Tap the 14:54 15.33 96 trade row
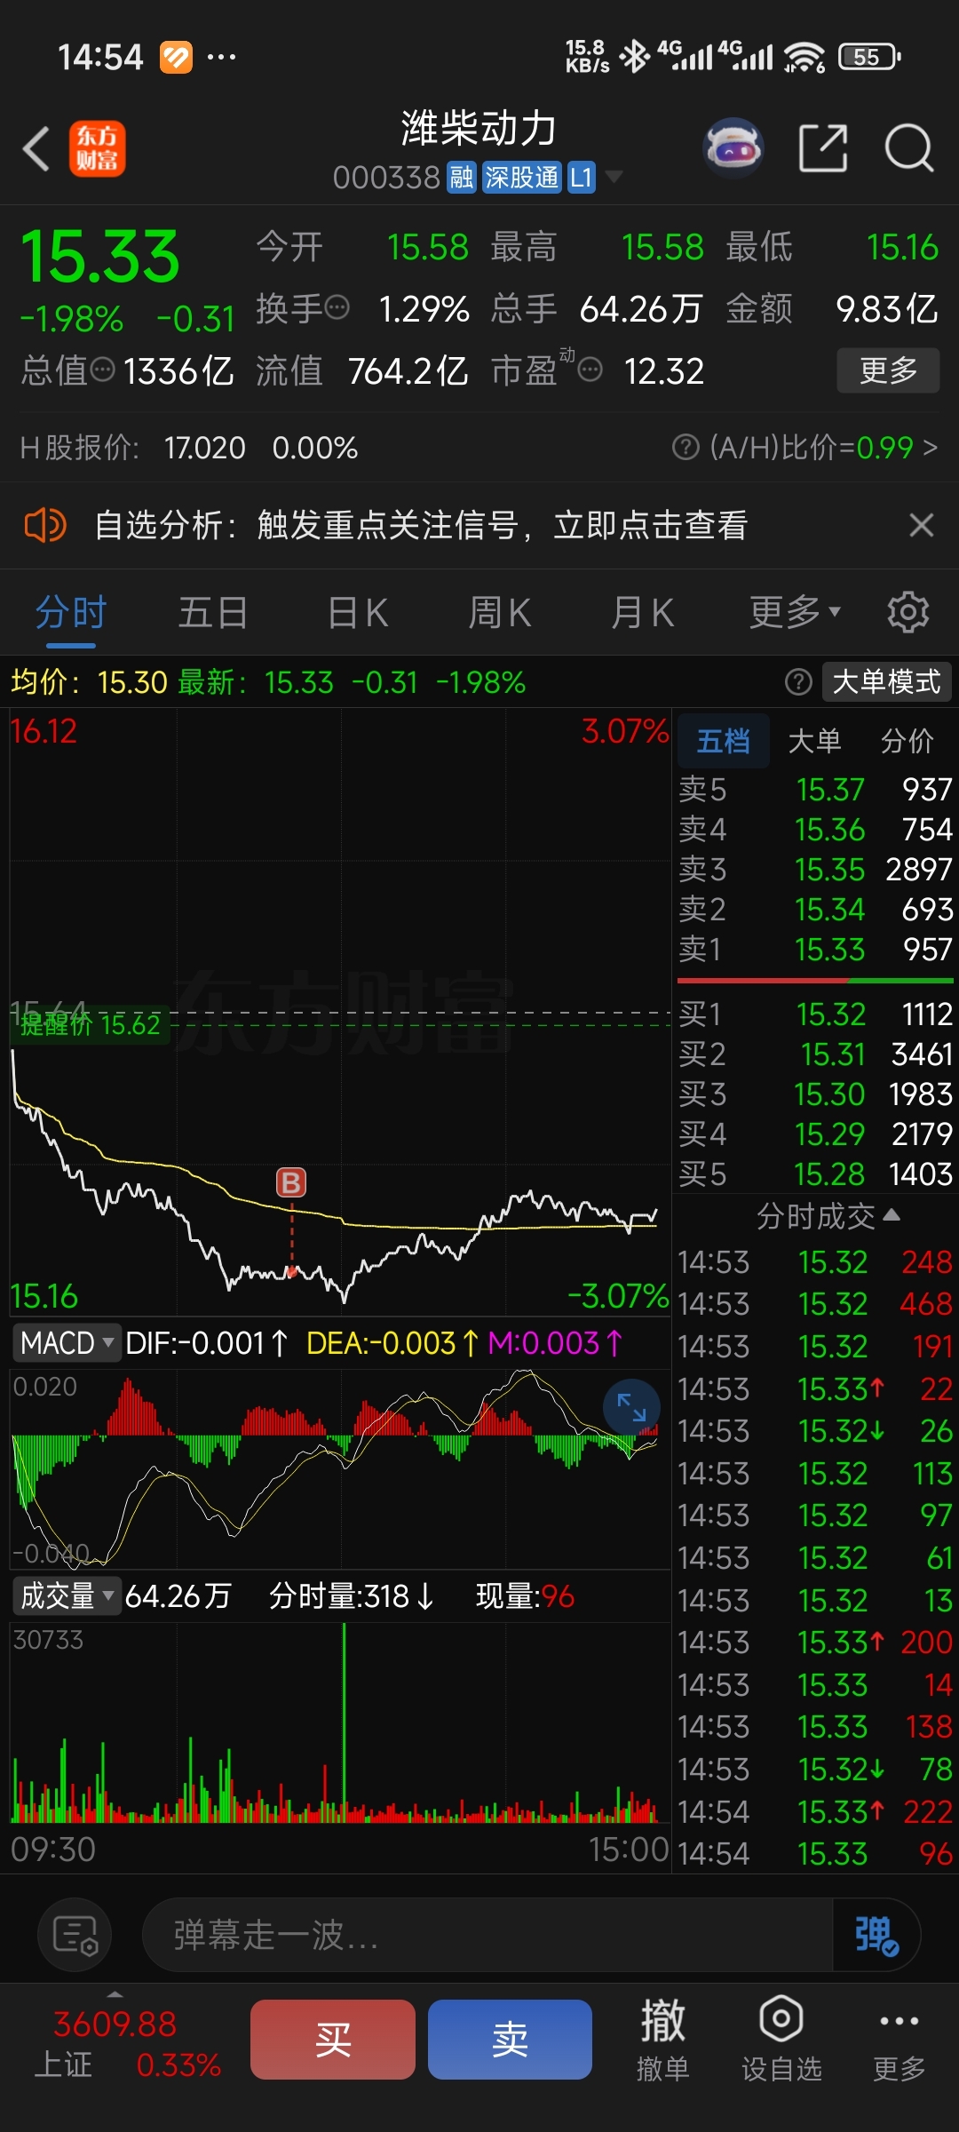 point(815,1854)
